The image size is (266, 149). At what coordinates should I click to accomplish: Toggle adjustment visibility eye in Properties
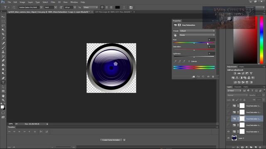point(208,77)
